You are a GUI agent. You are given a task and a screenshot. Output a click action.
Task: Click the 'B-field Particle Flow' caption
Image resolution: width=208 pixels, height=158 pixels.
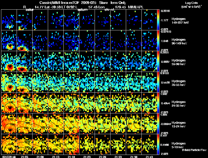point(194,150)
